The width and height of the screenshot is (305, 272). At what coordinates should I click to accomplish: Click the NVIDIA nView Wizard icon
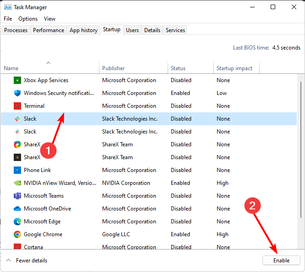(17, 183)
